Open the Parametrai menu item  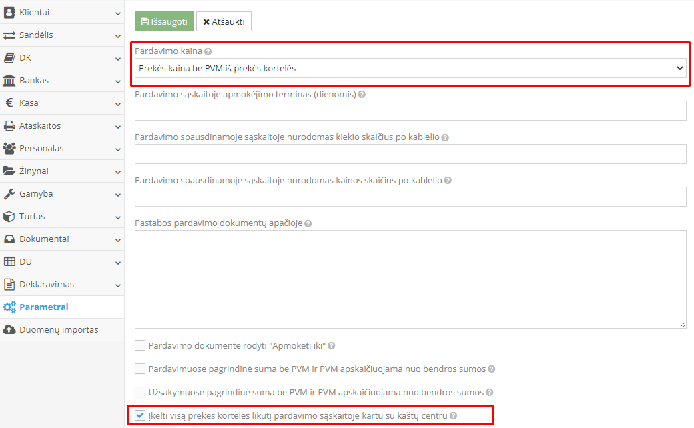click(x=44, y=307)
